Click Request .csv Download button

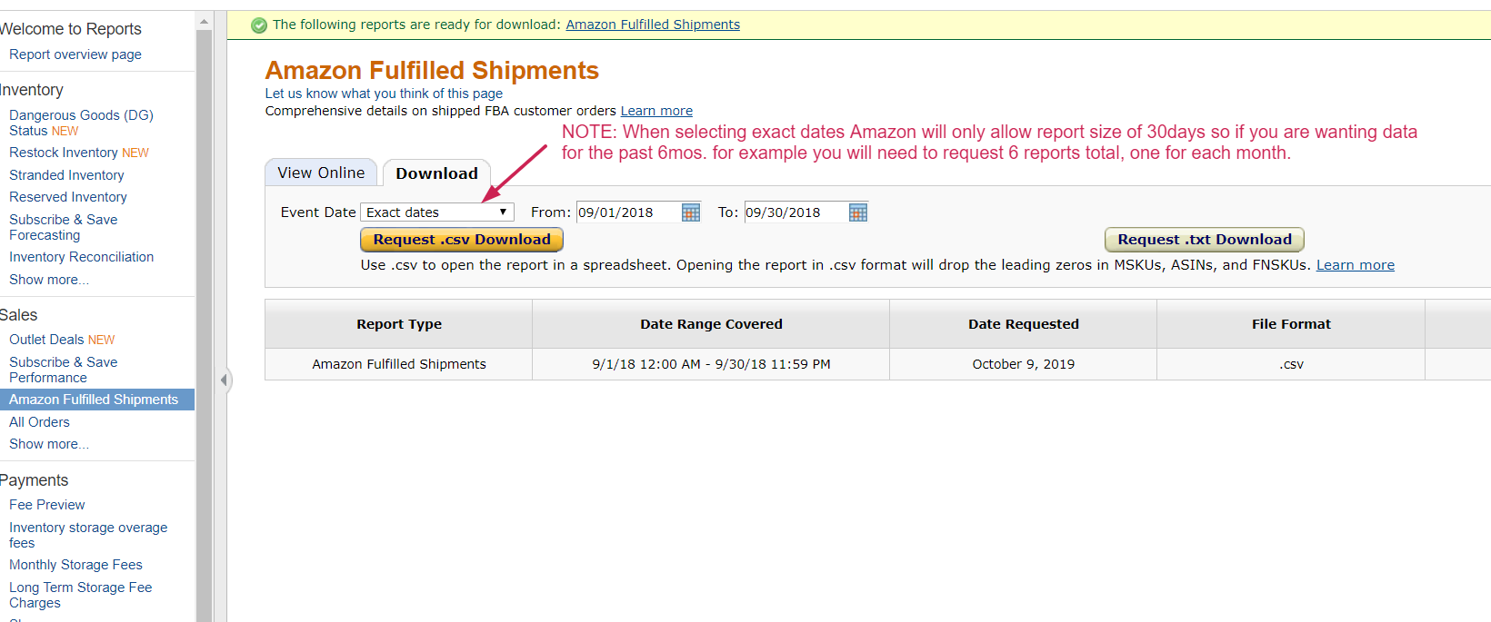click(462, 240)
